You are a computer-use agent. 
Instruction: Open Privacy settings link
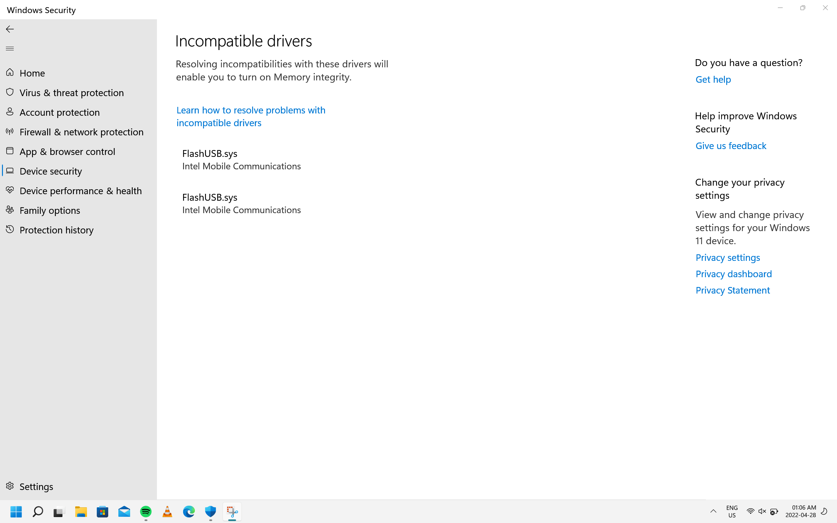pyautogui.click(x=728, y=257)
